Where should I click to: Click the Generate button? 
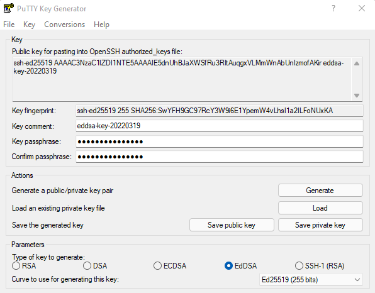(320, 191)
